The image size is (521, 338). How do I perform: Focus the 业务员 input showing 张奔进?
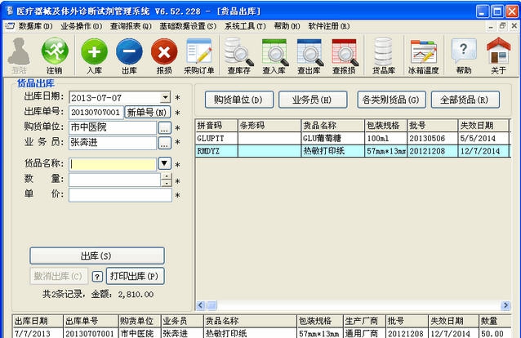113,143
